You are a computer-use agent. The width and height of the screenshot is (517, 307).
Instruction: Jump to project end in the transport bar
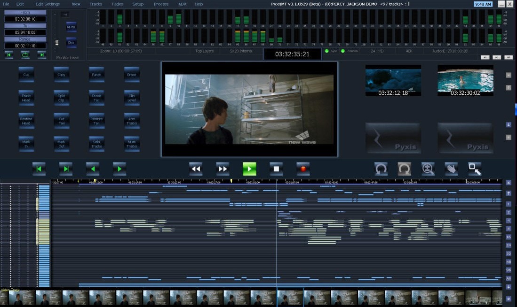[x=66, y=169]
